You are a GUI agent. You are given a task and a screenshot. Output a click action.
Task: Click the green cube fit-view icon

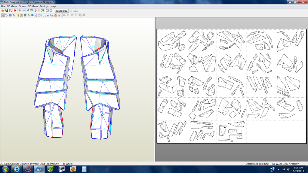(43, 11)
